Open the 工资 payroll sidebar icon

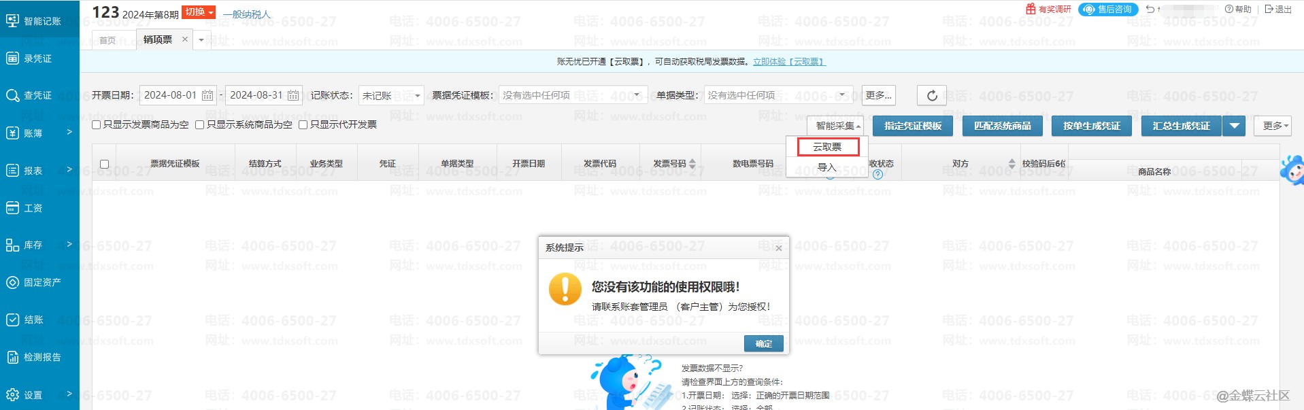coord(12,208)
